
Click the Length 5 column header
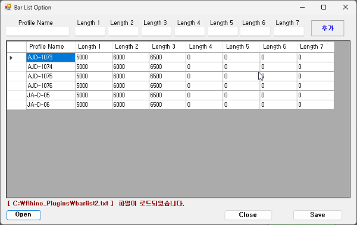242,47
